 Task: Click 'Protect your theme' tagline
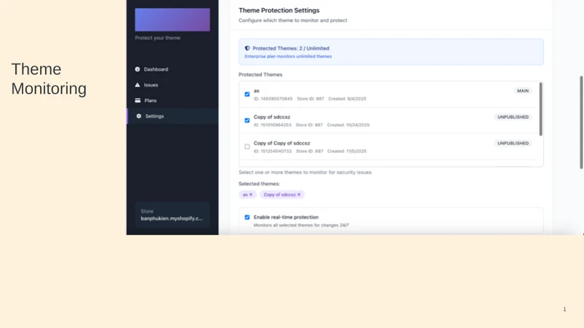[x=158, y=38]
